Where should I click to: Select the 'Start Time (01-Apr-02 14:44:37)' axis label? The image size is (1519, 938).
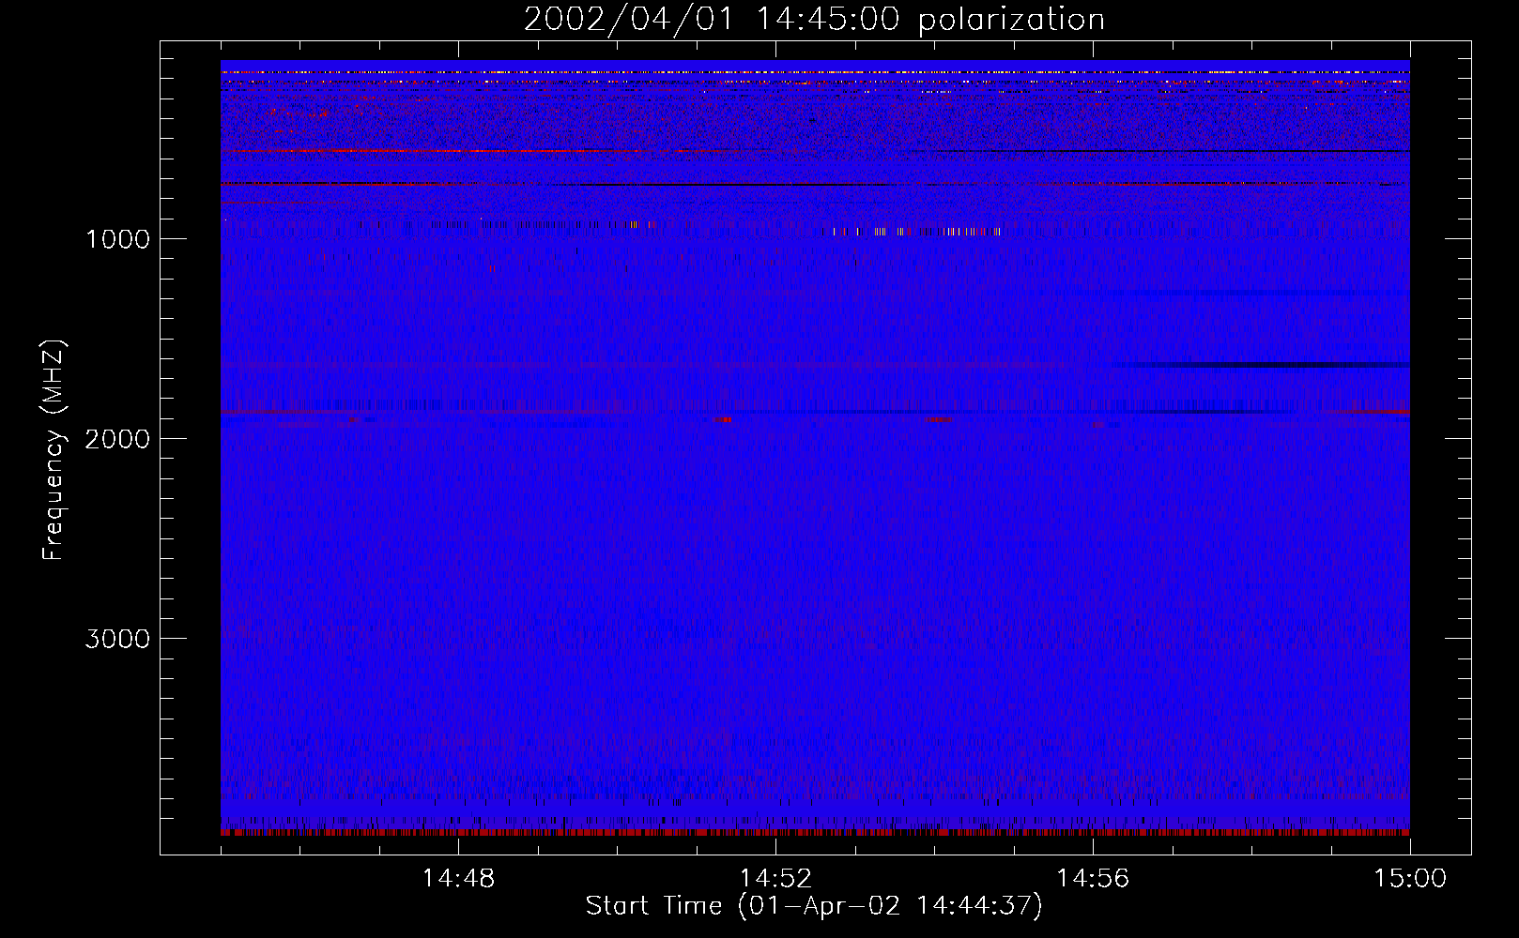click(814, 906)
